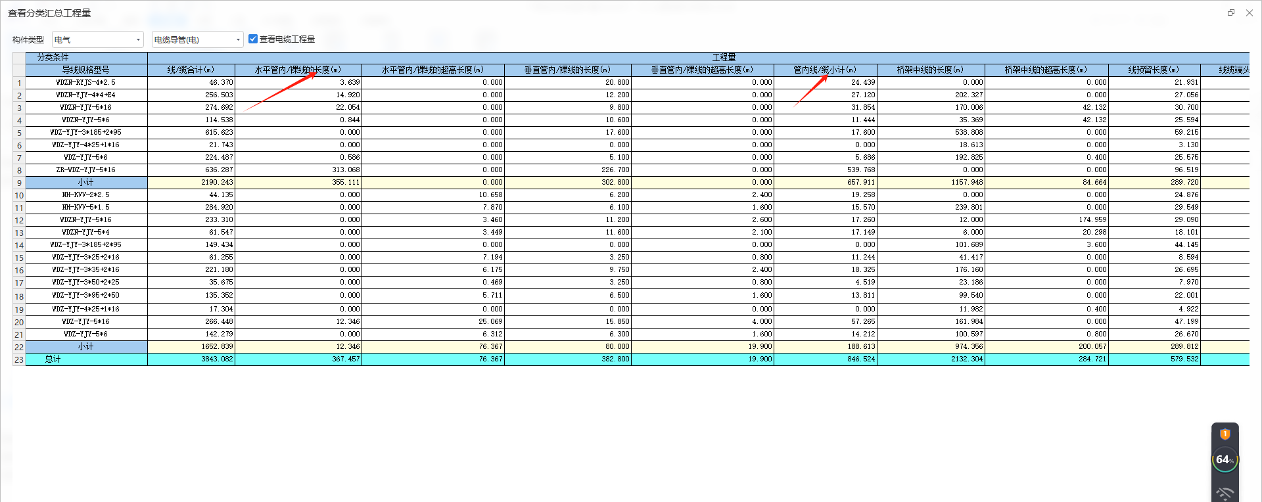
Task: Click the 线/缆合计(m) column header
Action: click(x=191, y=70)
